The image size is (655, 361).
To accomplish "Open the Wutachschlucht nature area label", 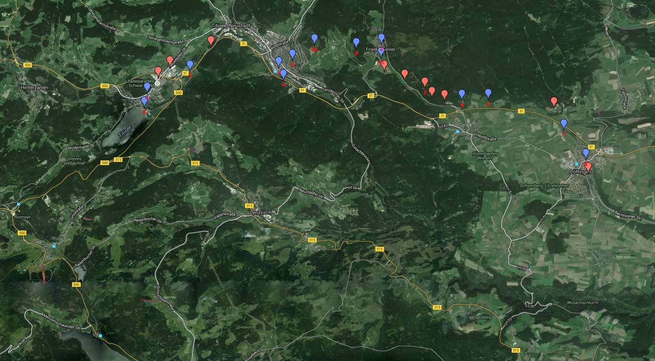I will coord(583,303).
